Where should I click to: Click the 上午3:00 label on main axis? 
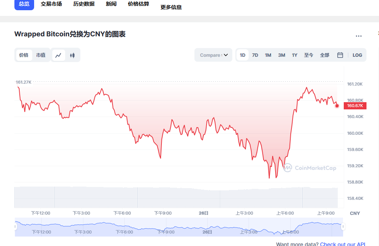click(x=244, y=213)
